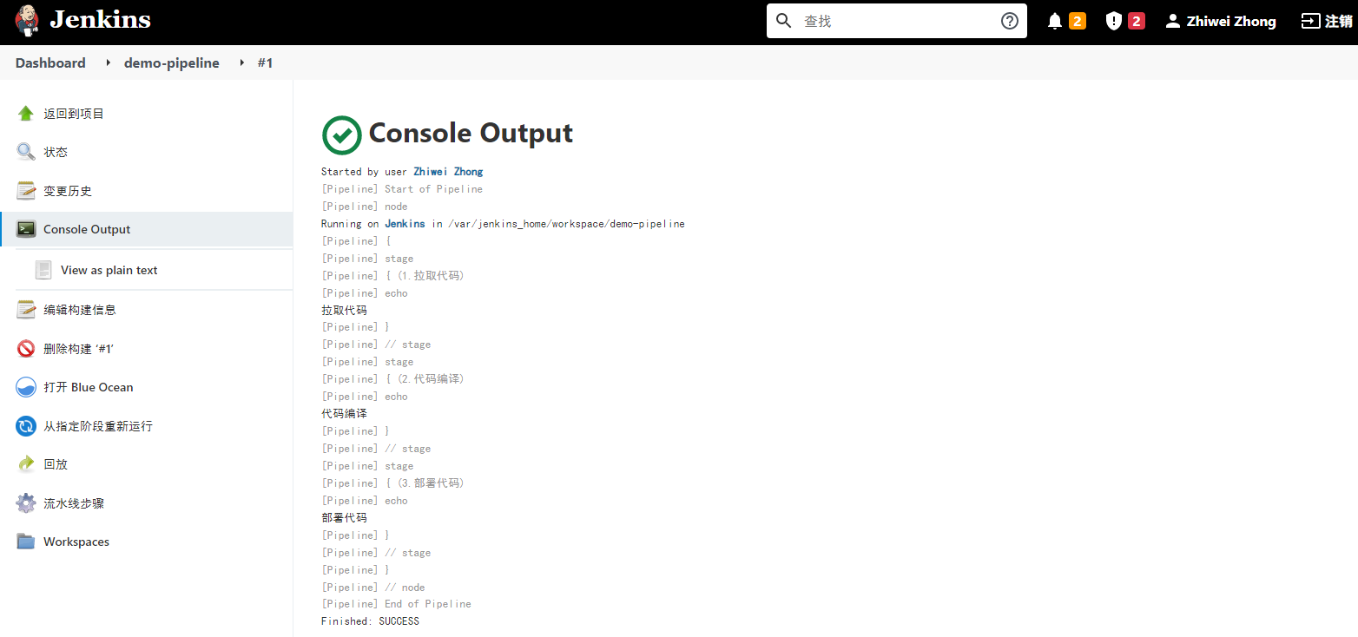This screenshot has width=1358, height=637.
Task: Click the black '拉取代码' echo output
Action: 344,310
